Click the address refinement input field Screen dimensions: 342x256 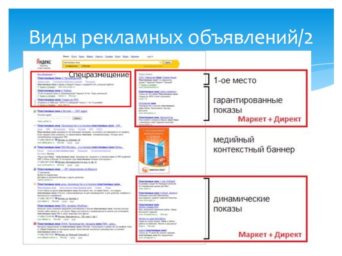(54, 118)
